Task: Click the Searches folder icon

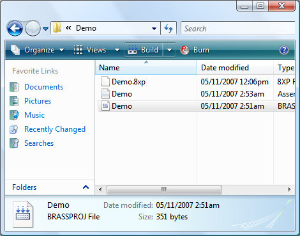Action: [14, 143]
